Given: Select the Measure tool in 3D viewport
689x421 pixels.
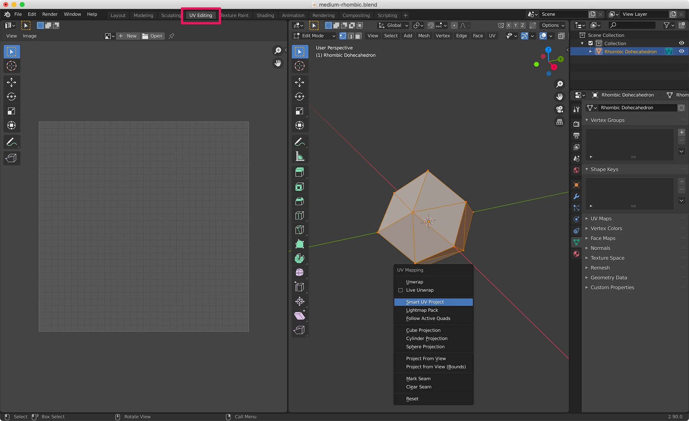Looking at the screenshot, I should pos(300,157).
